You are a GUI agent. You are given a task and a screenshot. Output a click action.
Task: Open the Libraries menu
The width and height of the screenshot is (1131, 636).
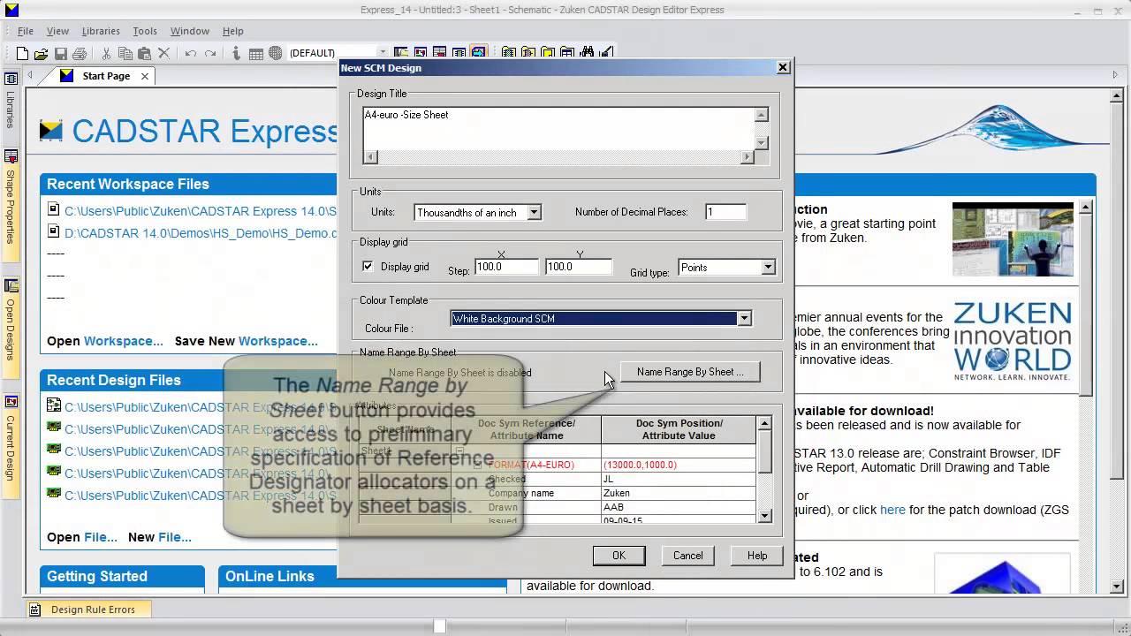click(x=101, y=31)
